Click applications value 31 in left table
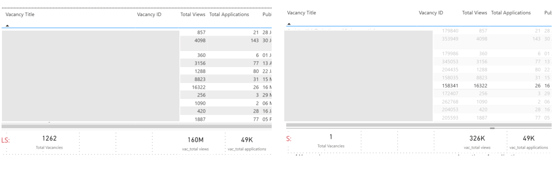Screen dimensions: 554x177 coord(256,79)
